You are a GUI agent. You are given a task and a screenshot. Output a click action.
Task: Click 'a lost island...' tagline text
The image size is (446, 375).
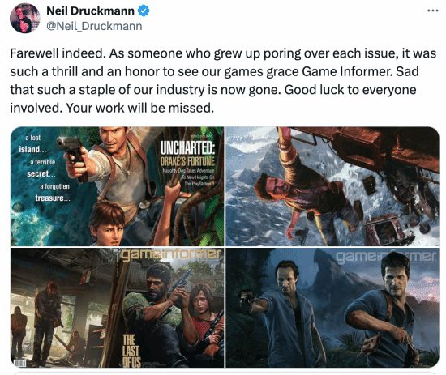point(32,143)
